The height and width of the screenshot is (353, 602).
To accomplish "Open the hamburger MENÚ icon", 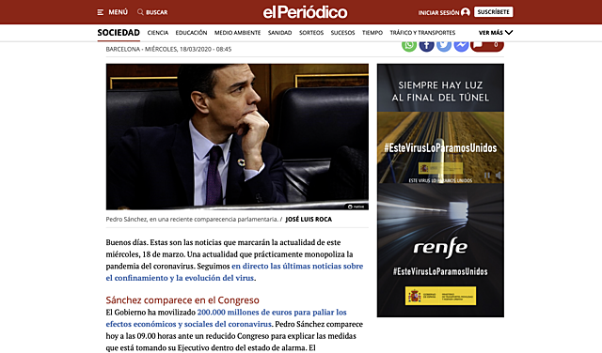I will [x=101, y=12].
